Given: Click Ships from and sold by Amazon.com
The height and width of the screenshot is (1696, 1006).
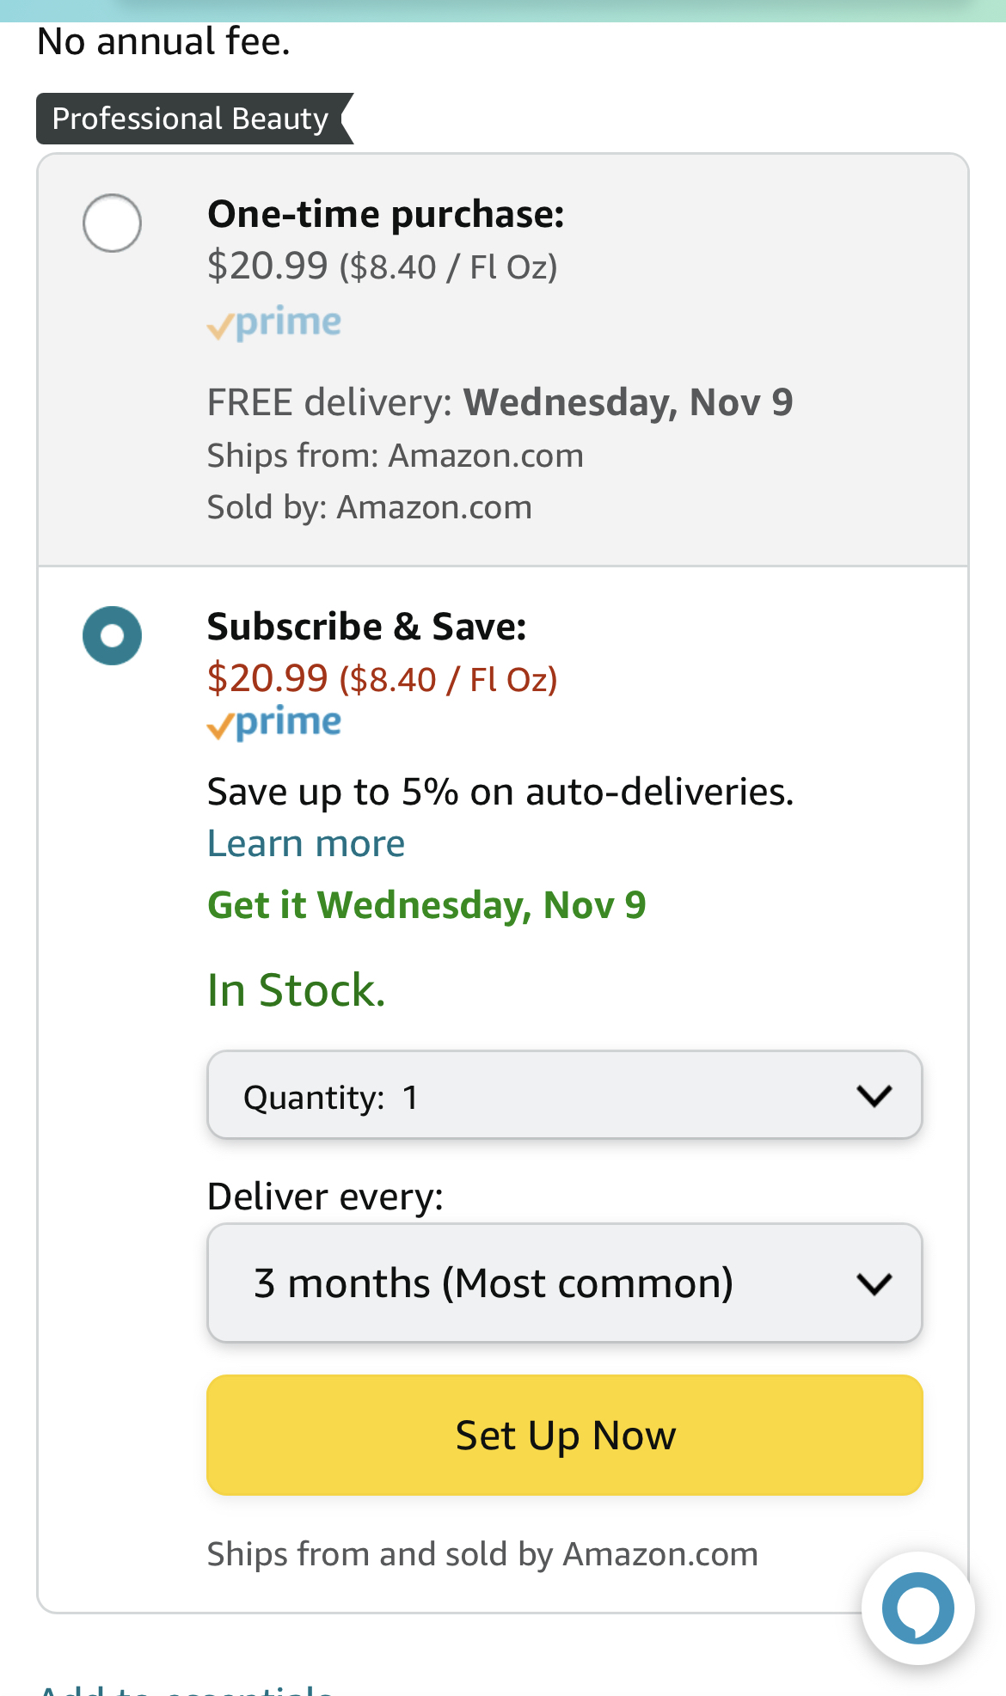Looking at the screenshot, I should tap(481, 1554).
